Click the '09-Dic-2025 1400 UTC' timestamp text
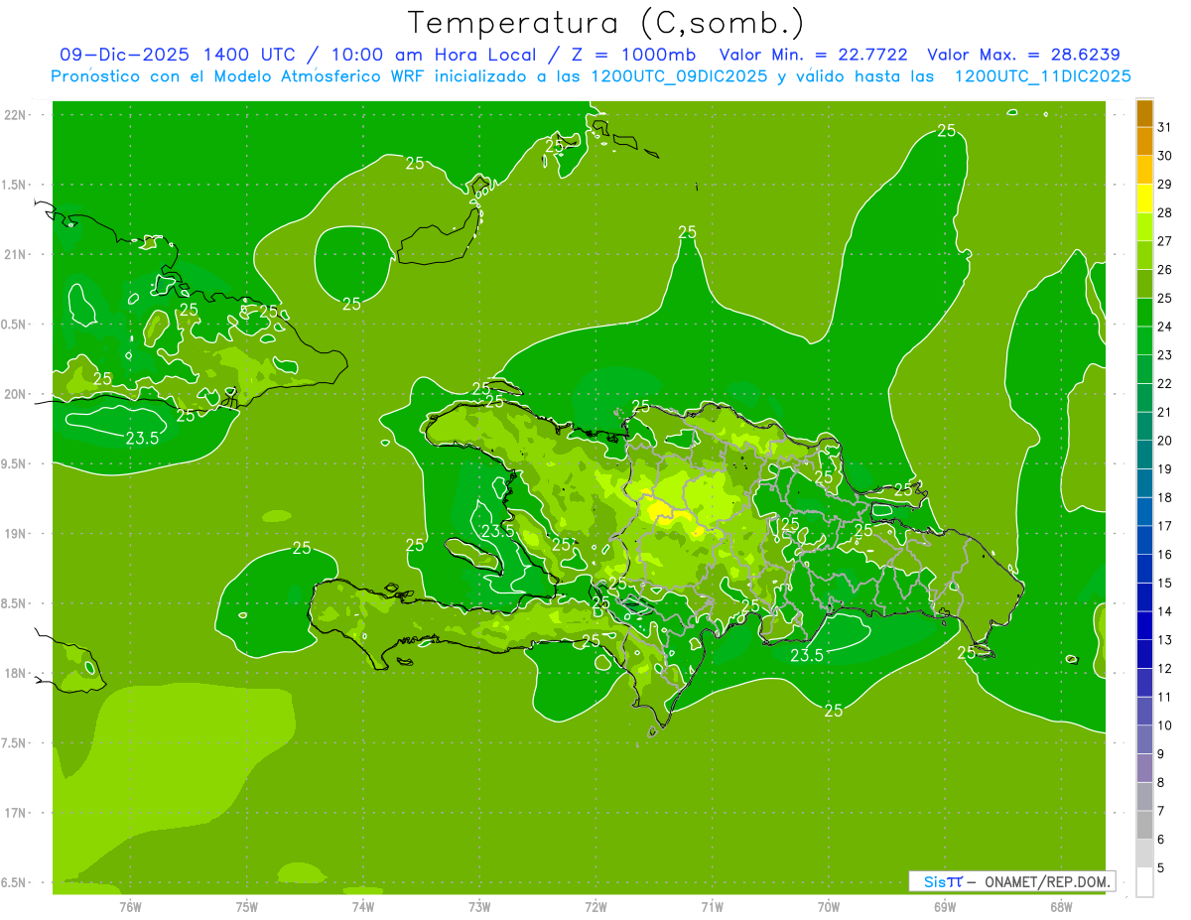The width and height of the screenshot is (1191, 920). point(180,55)
